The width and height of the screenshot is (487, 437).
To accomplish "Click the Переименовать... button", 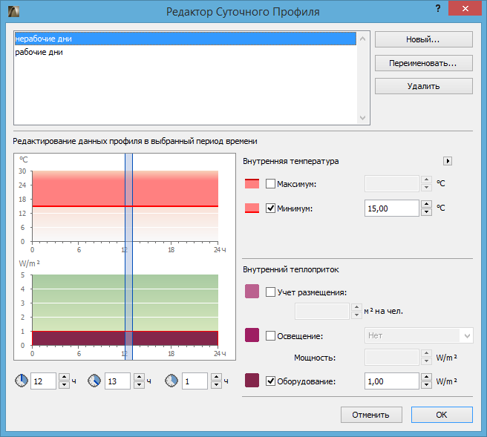I will point(424,63).
